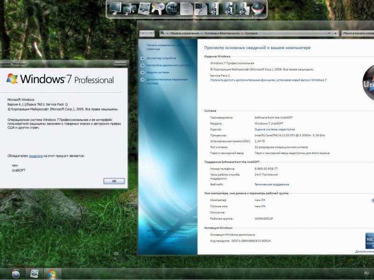Image resolution: width=374 pixels, height=280 pixels.
Task: Open Computer monitor icon in top dock
Action: point(116,8)
